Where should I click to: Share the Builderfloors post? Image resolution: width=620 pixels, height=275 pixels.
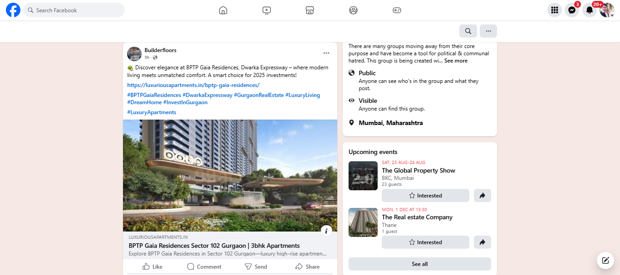point(308,266)
